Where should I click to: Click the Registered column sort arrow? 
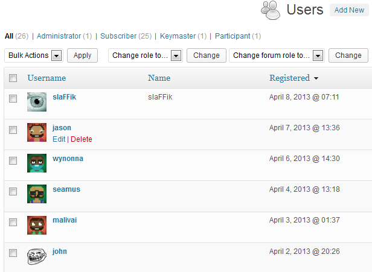point(316,78)
